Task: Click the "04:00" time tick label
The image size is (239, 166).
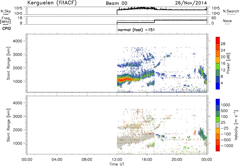Action: coord(57,160)
